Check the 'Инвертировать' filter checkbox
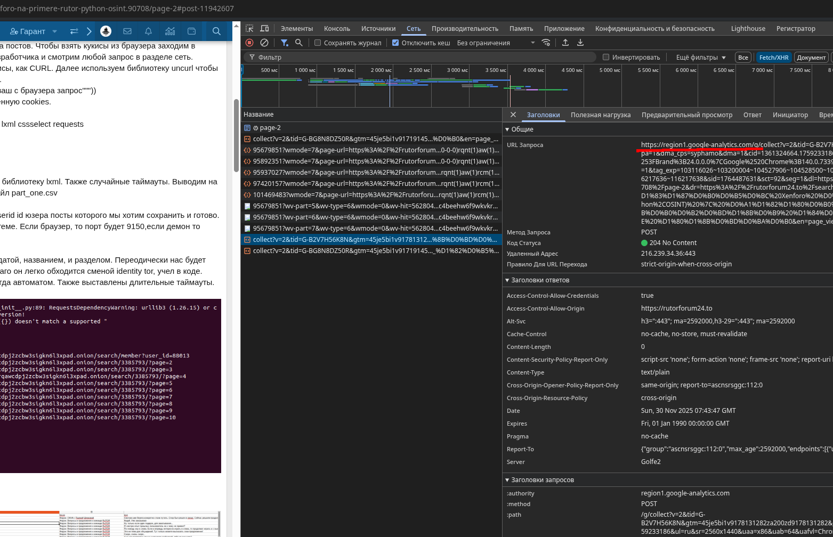Viewport: 833px width, 537px height. [x=606, y=57]
